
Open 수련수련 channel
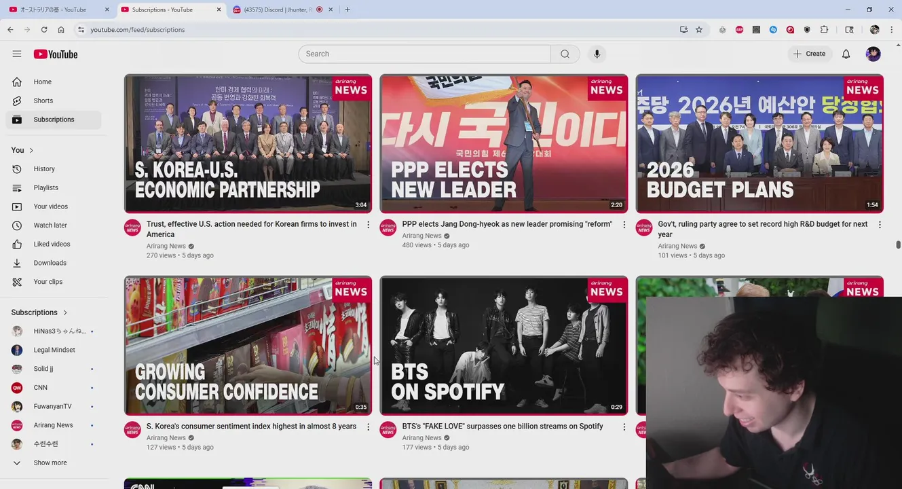[54, 443]
